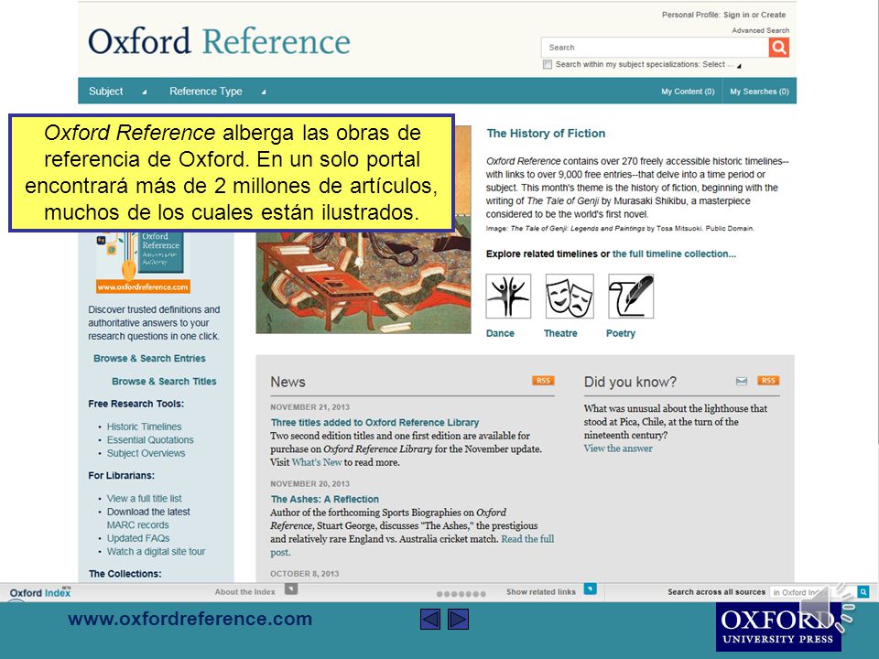Image resolution: width=879 pixels, height=659 pixels.
Task: Click the orange search magnifier button
Action: coord(778,48)
